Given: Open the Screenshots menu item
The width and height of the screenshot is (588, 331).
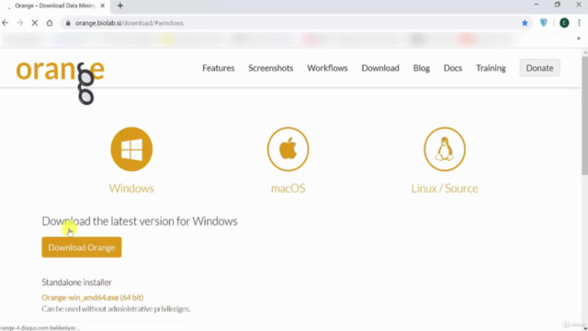Looking at the screenshot, I should 271,68.
